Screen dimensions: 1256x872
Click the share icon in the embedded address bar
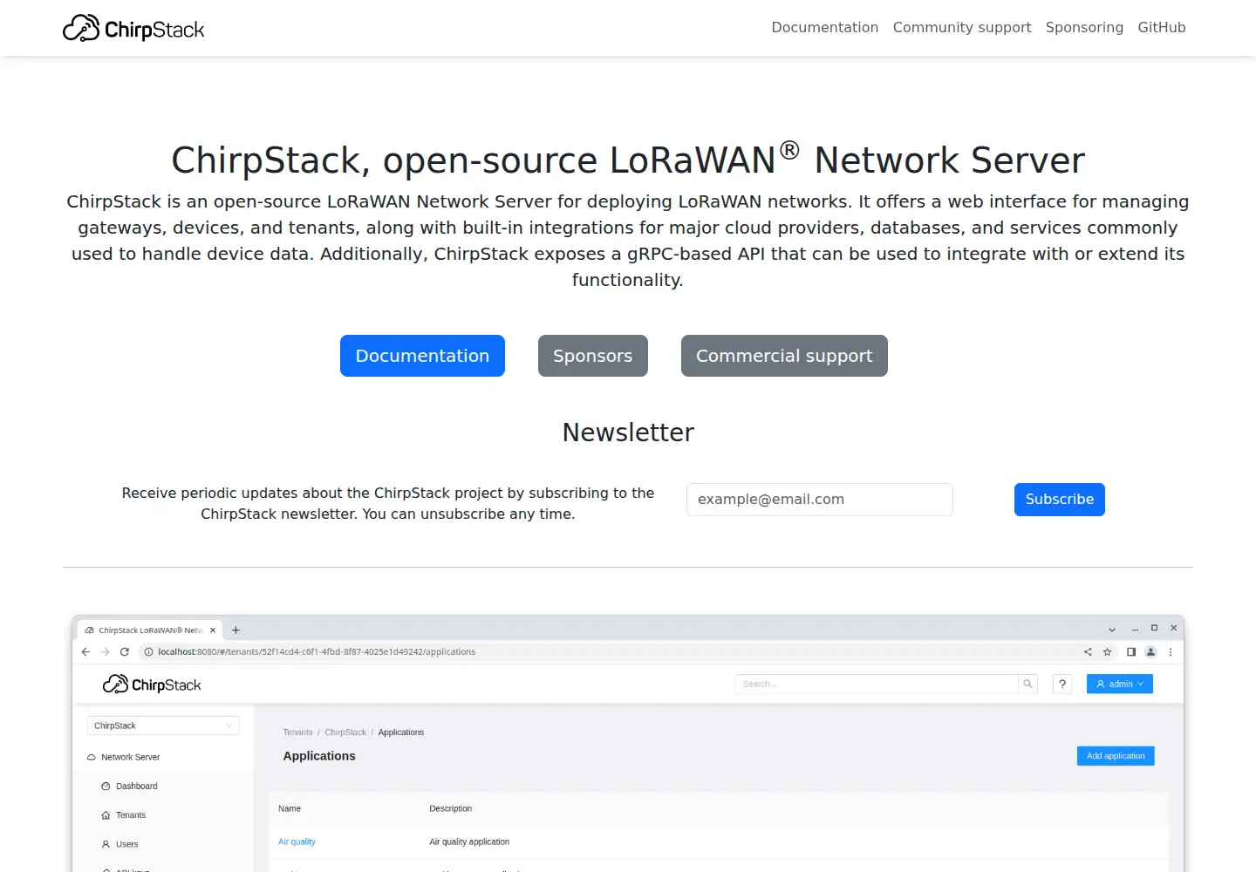tap(1088, 651)
